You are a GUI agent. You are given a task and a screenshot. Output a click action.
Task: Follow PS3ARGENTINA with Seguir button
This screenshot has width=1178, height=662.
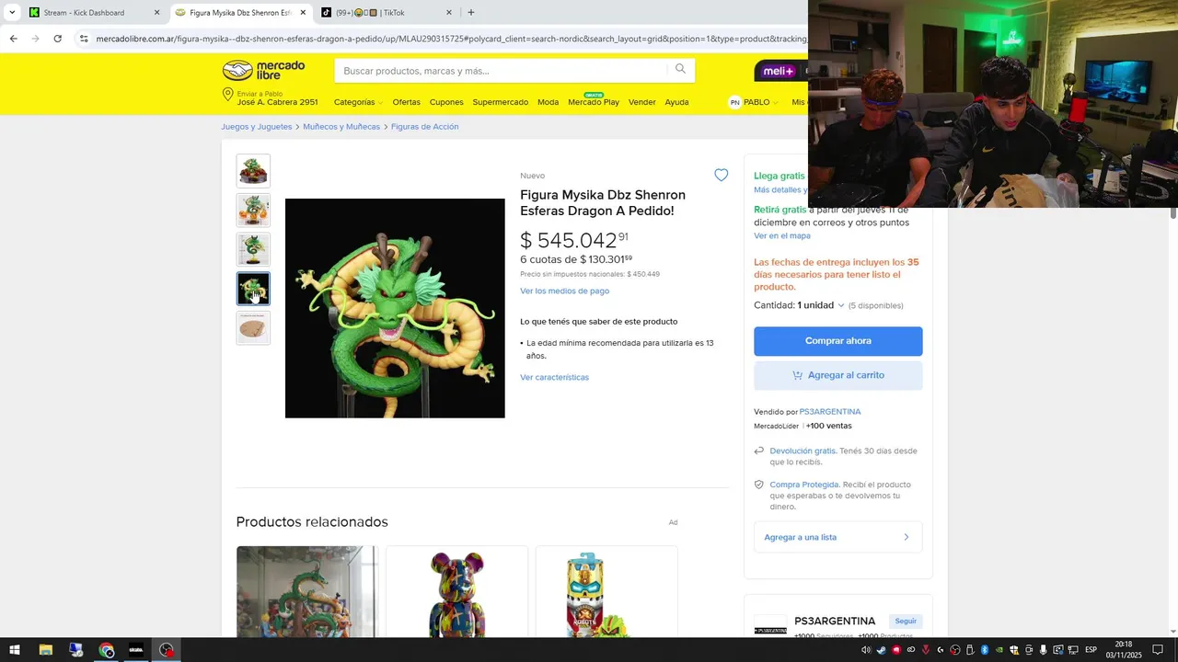pyautogui.click(x=906, y=621)
